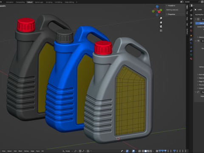The image size is (204, 153).
Task: Open the Edge menu in viewport header
Action: point(32,151)
